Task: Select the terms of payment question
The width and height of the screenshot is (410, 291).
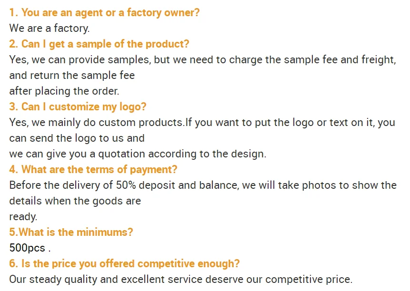Action: (93, 169)
